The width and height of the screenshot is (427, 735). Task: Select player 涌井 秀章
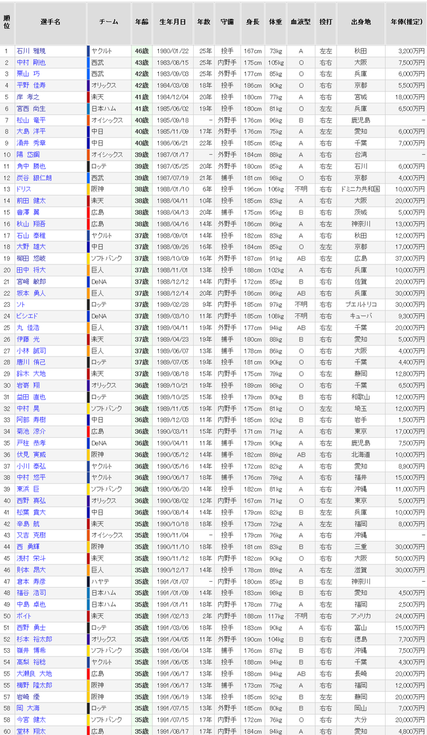tap(31, 143)
